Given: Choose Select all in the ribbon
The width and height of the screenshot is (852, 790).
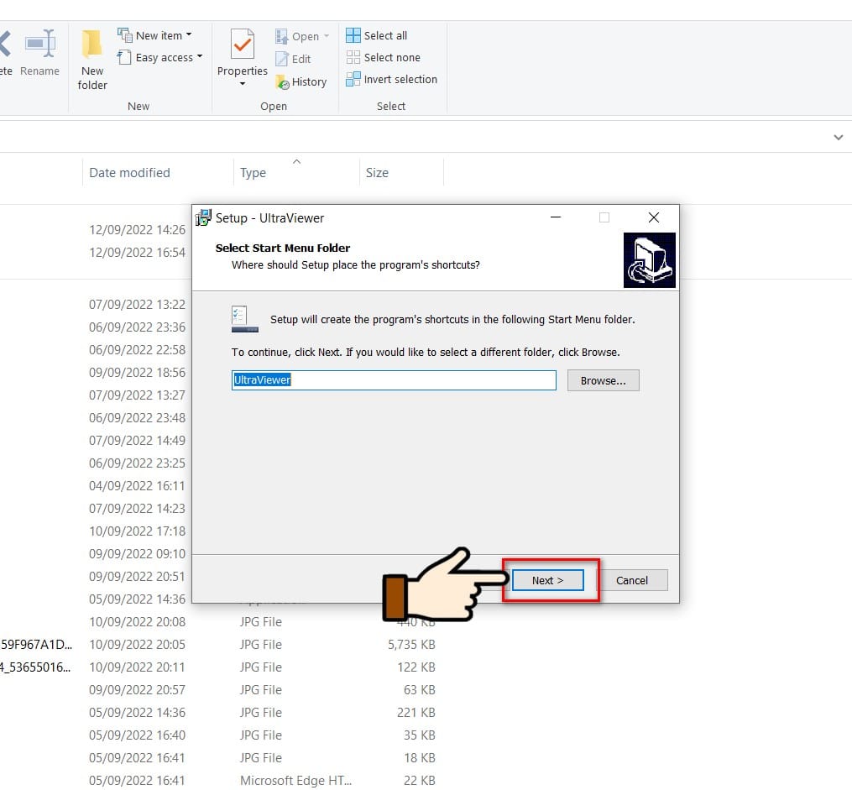Looking at the screenshot, I should click(x=377, y=35).
